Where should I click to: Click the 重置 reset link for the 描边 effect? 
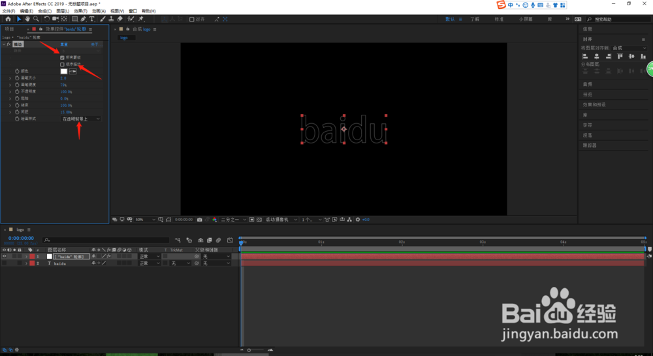coord(64,44)
